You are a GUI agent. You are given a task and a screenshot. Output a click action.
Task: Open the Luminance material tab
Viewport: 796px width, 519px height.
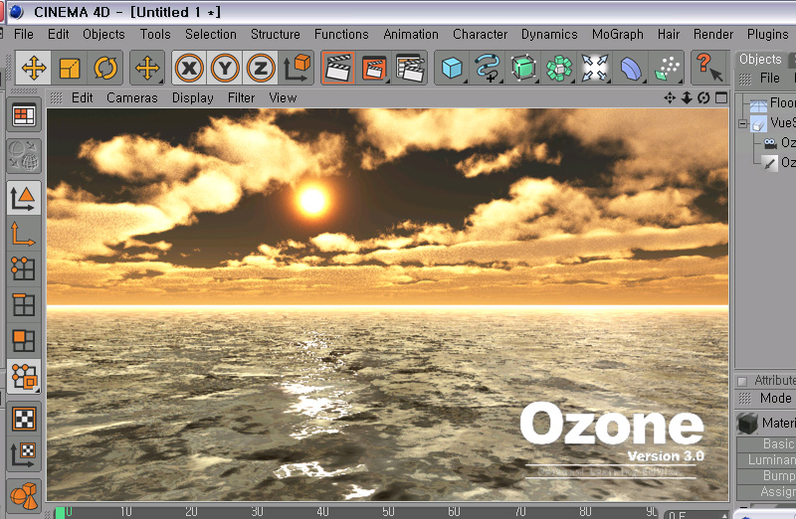tap(766, 459)
